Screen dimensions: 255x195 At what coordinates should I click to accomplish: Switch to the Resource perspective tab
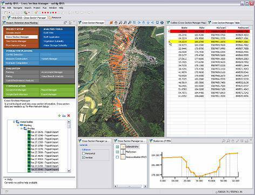pyautogui.click(x=55, y=18)
